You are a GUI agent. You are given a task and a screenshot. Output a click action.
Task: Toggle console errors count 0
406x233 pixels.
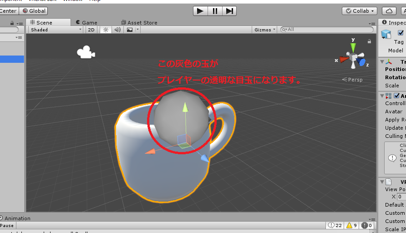(x=367, y=226)
